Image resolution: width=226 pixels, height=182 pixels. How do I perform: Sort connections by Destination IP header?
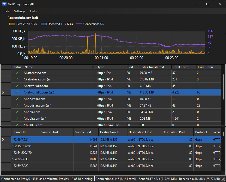click(x=113, y=132)
